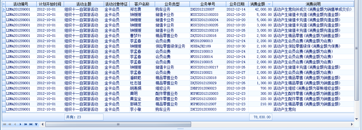Select order number NSSCS2012100218
The width and height of the screenshot is (362, 130).
click(208, 30)
